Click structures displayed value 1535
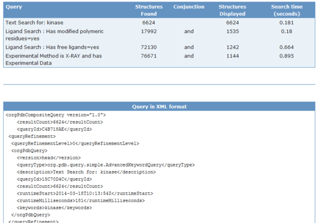This screenshot has height=223, width=318. point(233,32)
